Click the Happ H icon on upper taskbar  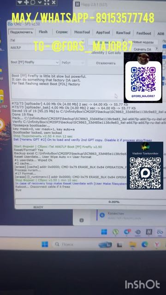point(149,232)
